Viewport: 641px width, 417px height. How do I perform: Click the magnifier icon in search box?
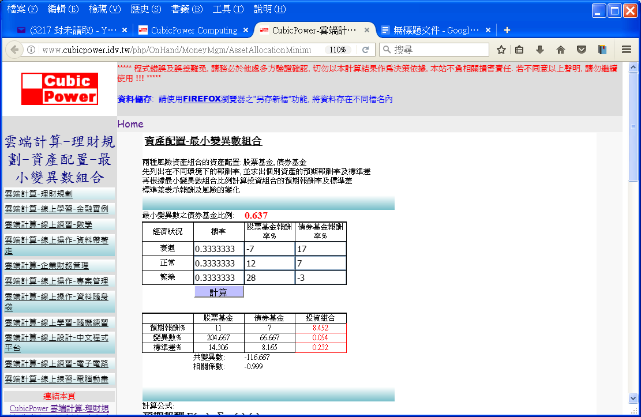point(387,50)
